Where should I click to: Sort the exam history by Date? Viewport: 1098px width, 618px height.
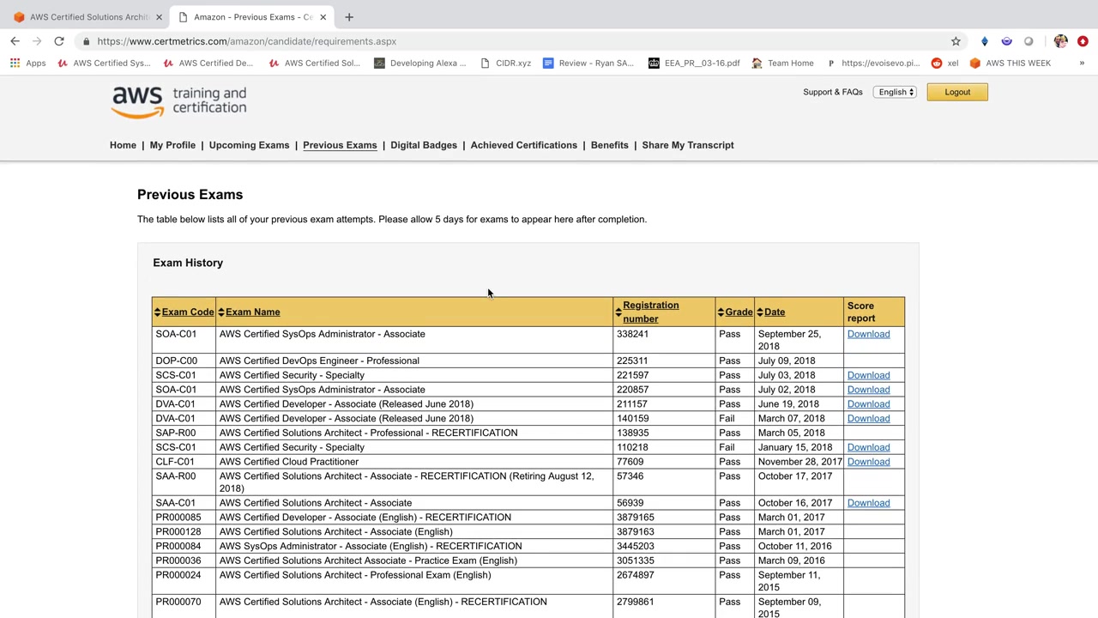point(774,312)
